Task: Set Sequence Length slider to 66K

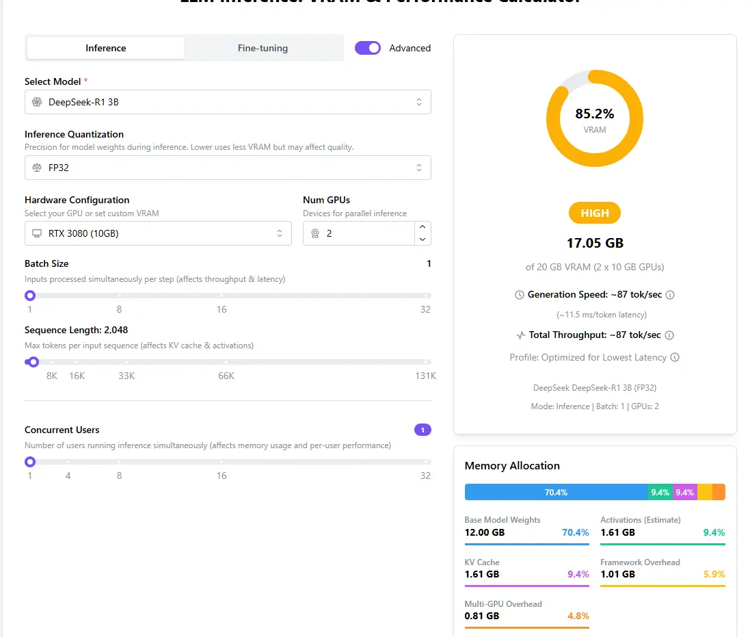Action: tap(226, 362)
